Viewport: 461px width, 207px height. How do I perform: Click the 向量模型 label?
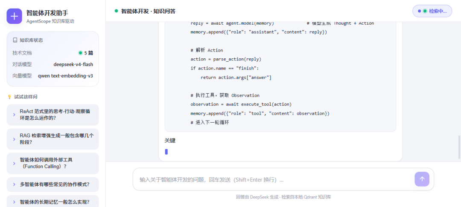click(22, 76)
